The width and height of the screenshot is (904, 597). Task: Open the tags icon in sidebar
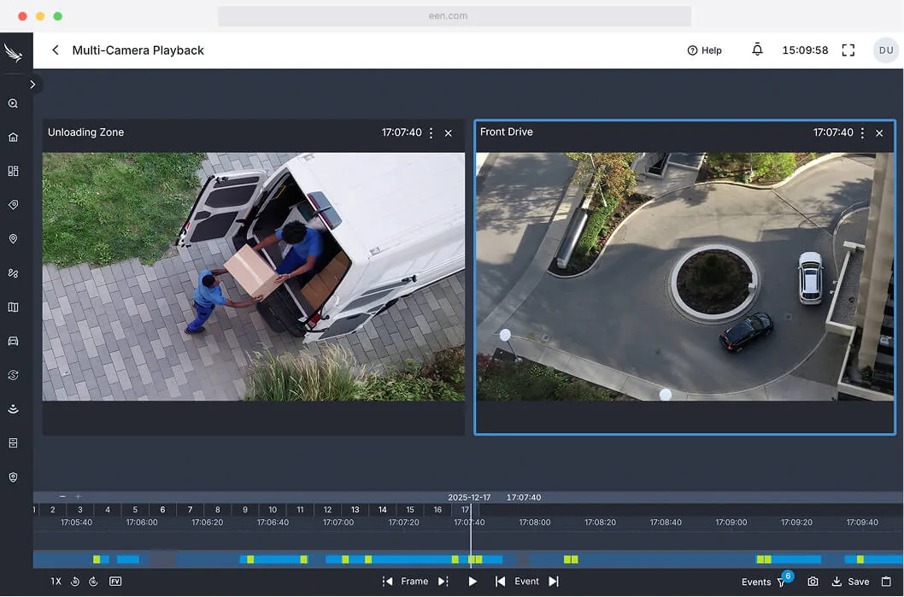point(14,205)
